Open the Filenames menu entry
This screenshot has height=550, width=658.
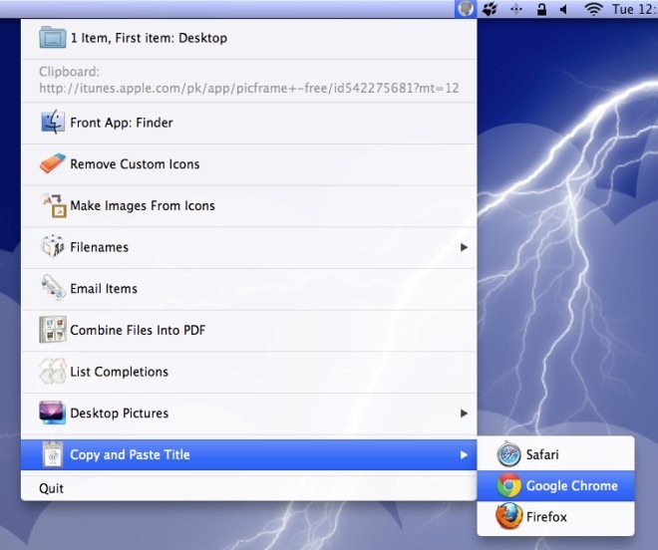249,247
